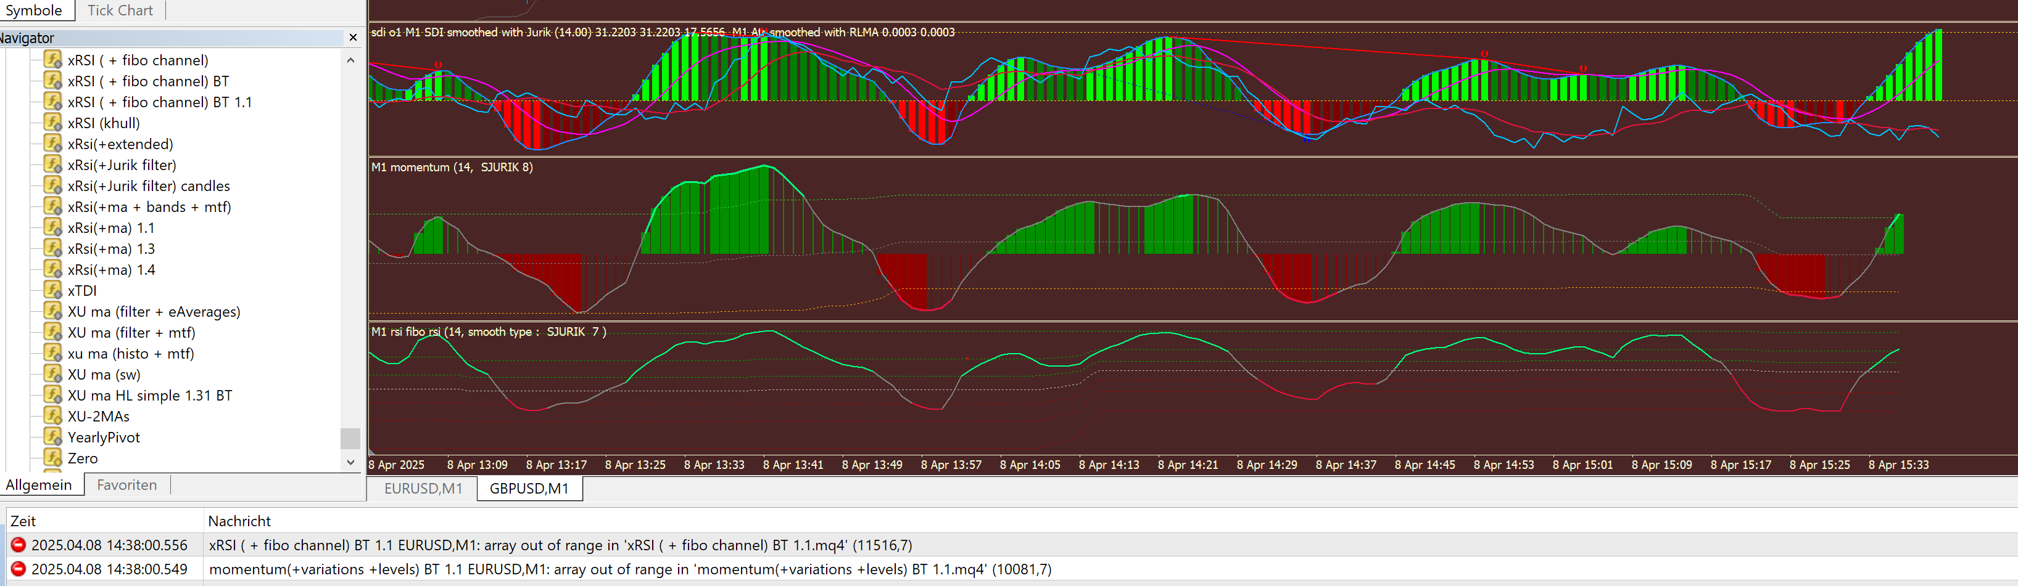
Task: Click the xRsi(+ma) 1.3 indicator icon
Action: point(52,248)
